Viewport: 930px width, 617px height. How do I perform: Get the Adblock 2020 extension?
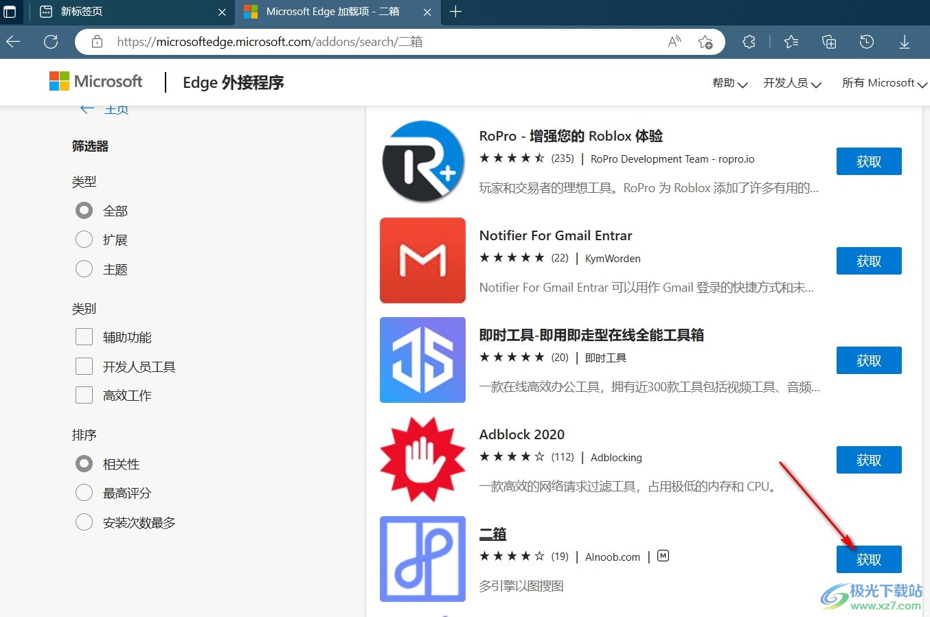pyautogui.click(x=869, y=460)
